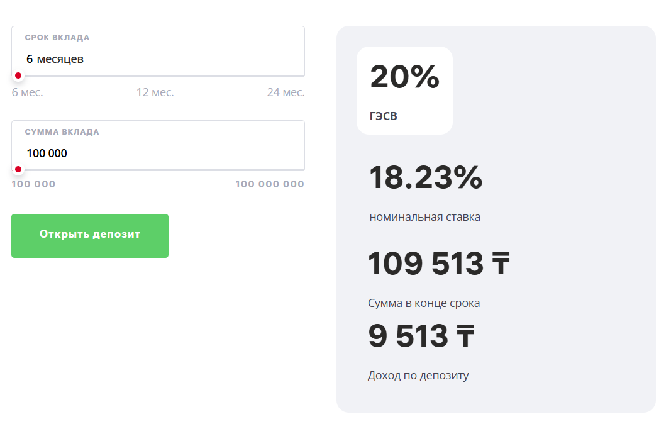Select the 12 мес. term mark
Screen dimensions: 671x434
click(x=155, y=92)
